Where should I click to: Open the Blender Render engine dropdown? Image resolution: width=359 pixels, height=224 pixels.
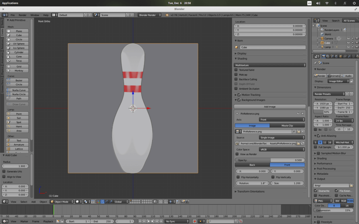[x=149, y=15]
